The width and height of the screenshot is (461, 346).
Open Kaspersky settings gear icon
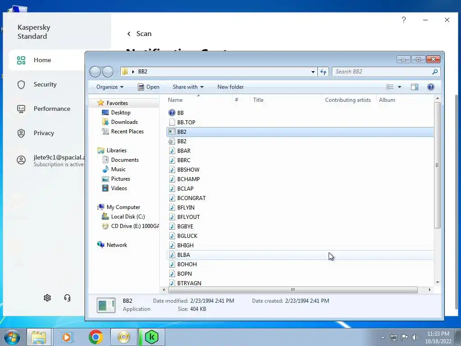click(x=47, y=298)
